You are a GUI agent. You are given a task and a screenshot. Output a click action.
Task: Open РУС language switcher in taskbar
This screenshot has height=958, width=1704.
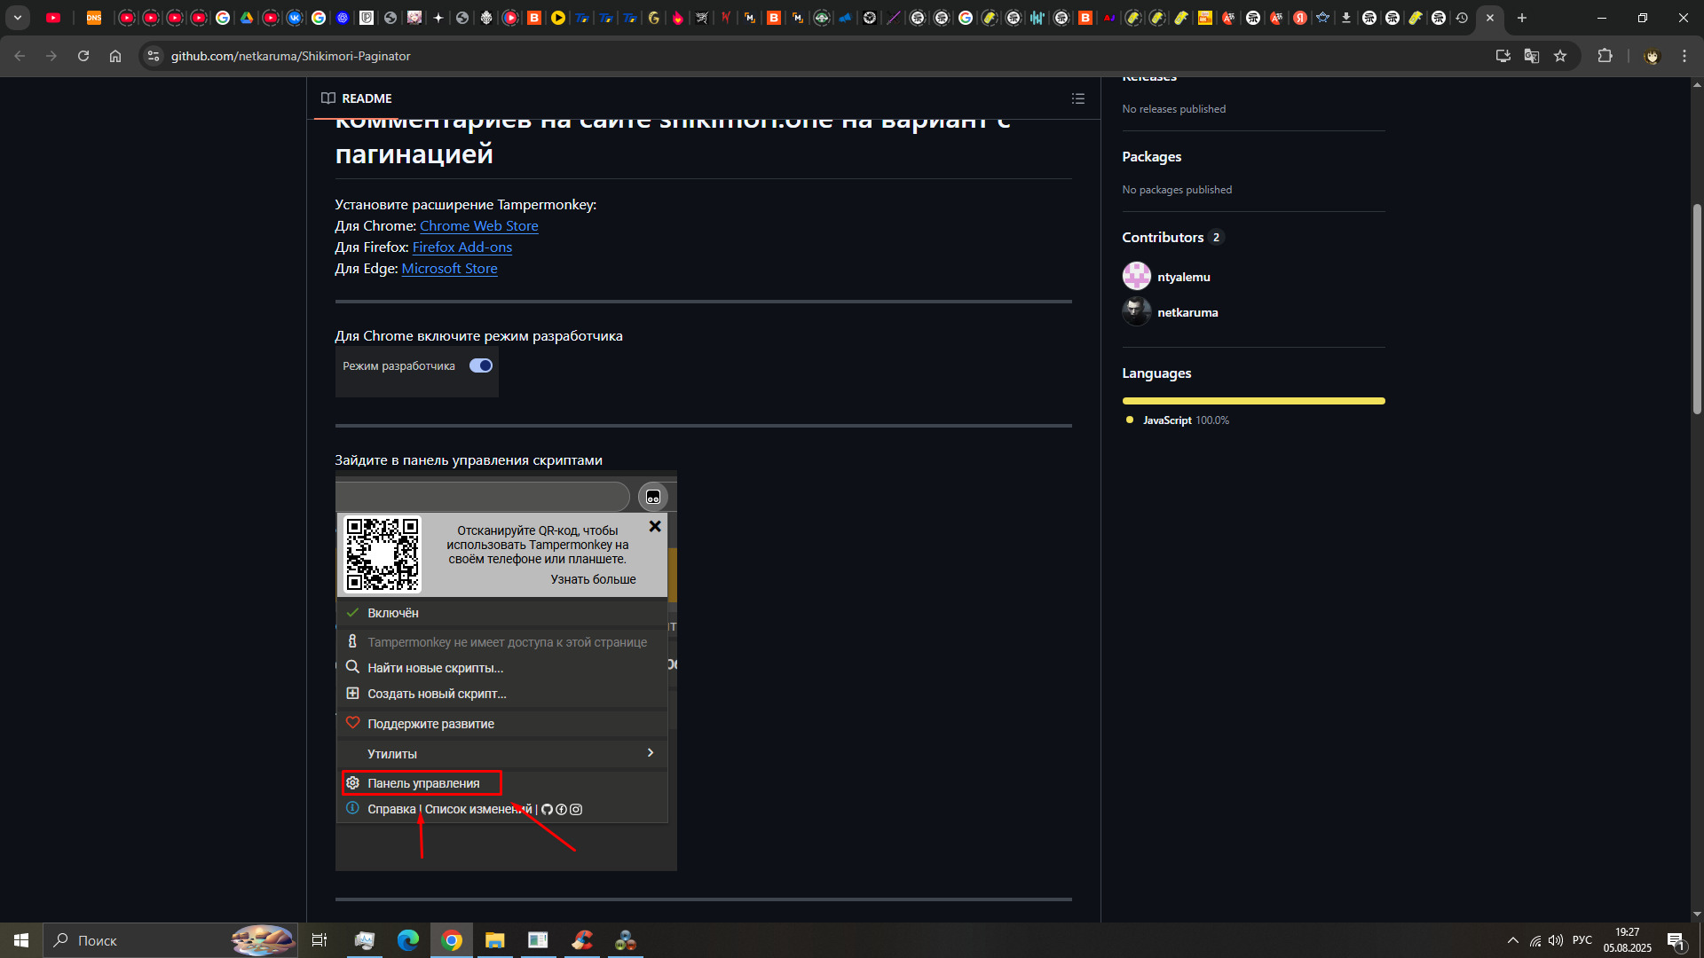[1582, 940]
